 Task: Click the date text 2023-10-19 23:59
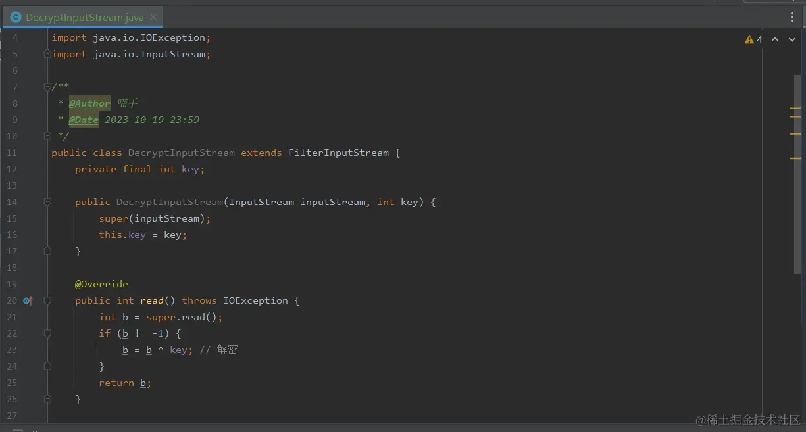(x=152, y=120)
